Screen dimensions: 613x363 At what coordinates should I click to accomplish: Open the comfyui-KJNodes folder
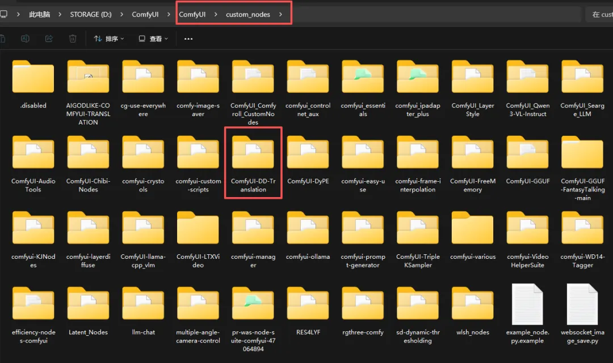[33, 228]
